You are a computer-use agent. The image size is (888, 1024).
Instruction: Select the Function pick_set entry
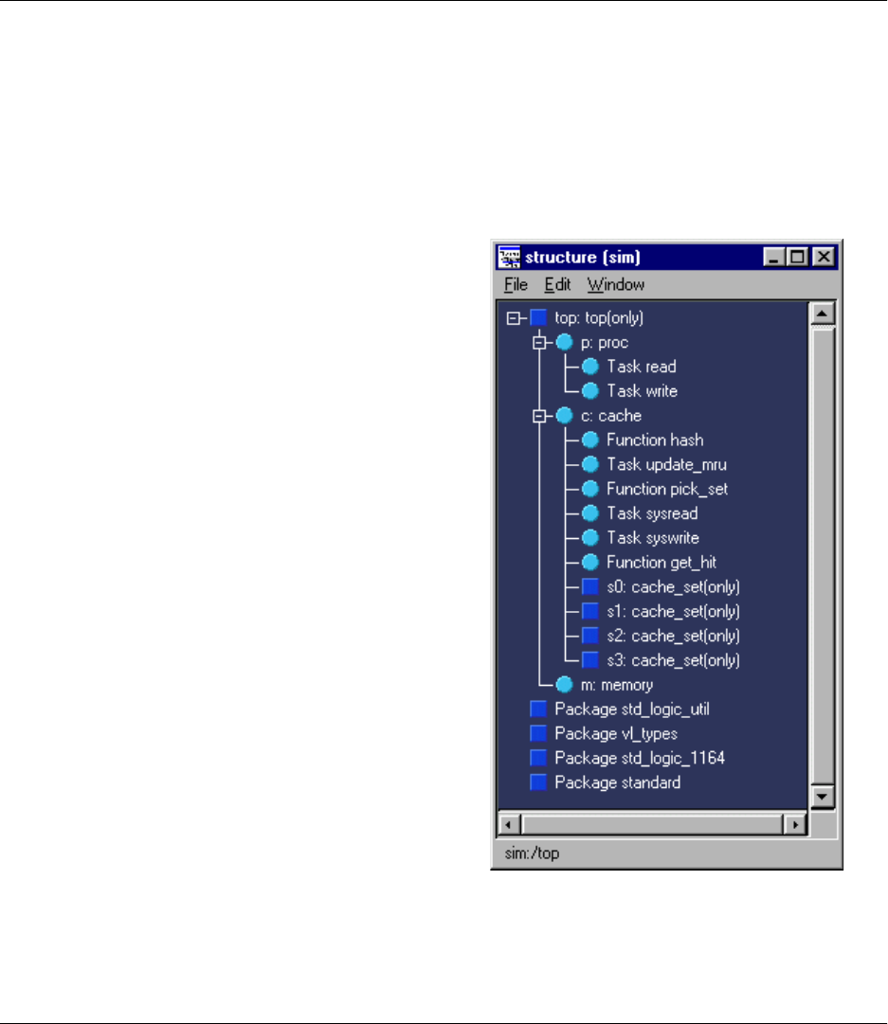point(667,489)
